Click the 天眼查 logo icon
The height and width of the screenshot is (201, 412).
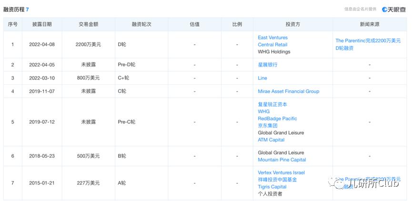coord(385,9)
